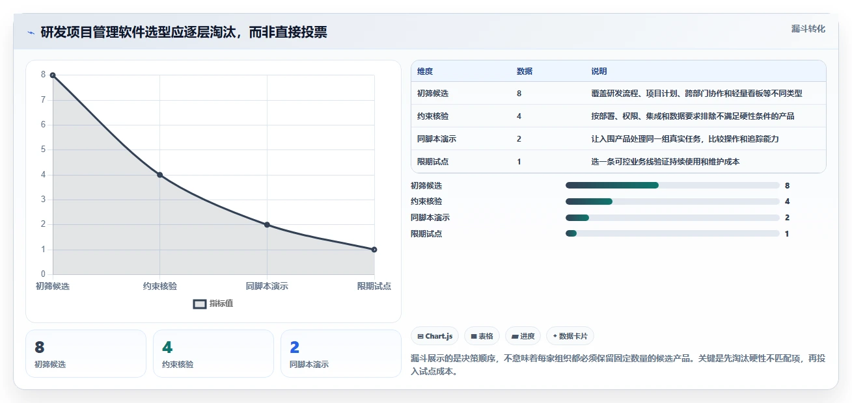This screenshot has height=403, width=852.
Task: Click the 约束核验 cell in the table
Action: click(x=433, y=116)
